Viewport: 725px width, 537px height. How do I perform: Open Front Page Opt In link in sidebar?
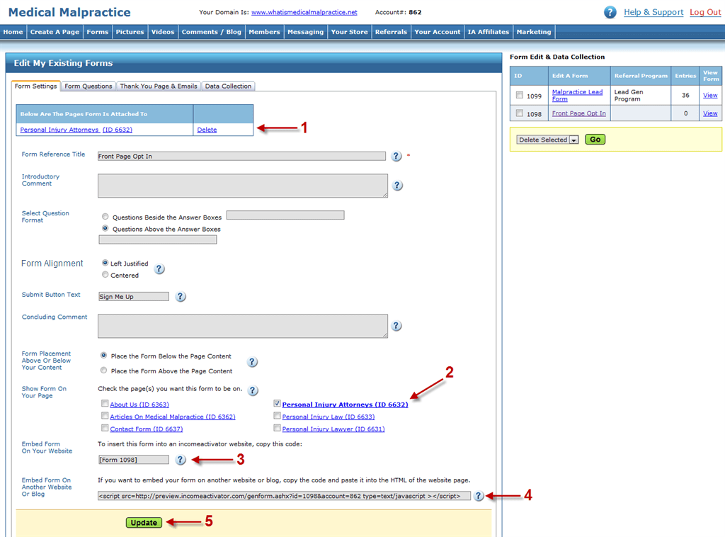[579, 113]
